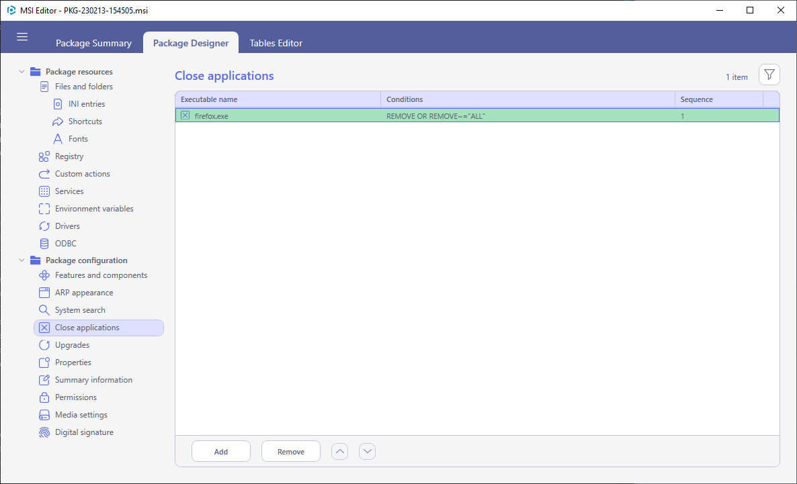Open the Tables Editor tab
The height and width of the screenshot is (484, 797).
(x=276, y=43)
